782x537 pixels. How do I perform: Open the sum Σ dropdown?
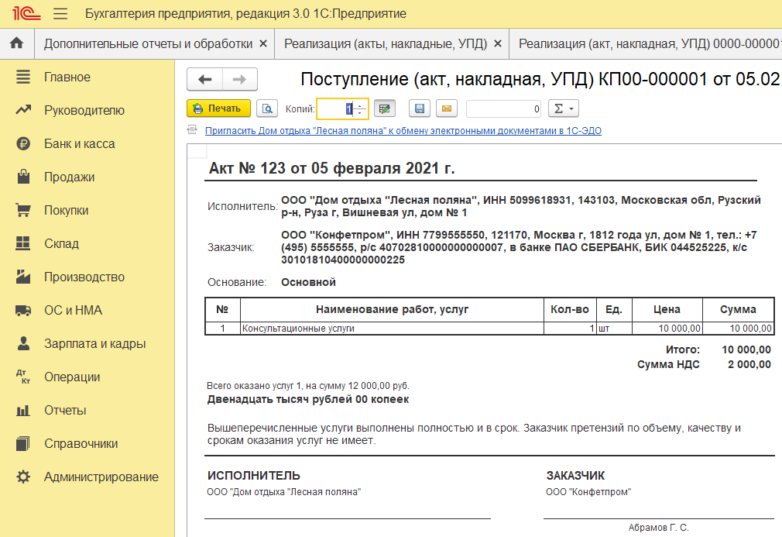point(564,108)
